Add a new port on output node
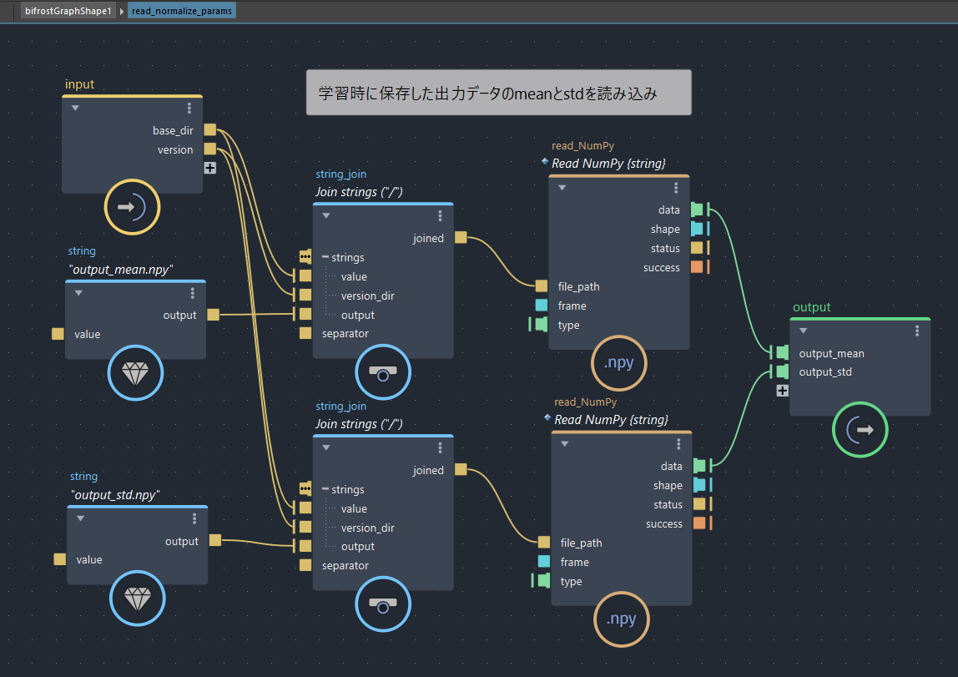The image size is (958, 677). point(782,391)
